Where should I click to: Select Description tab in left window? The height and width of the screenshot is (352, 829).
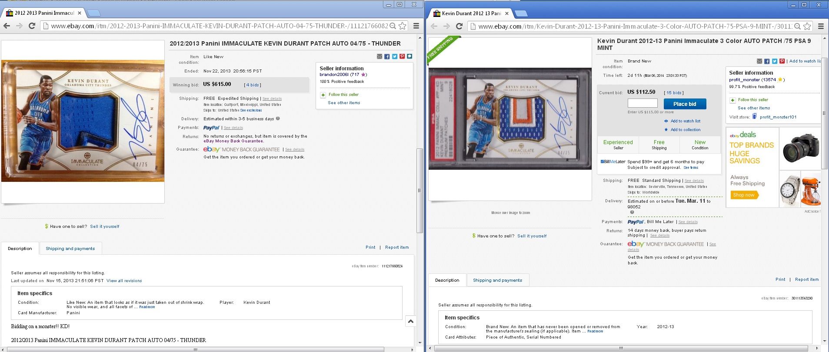20,249
